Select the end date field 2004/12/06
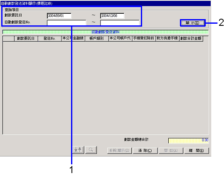224x176 pixels. click(x=112, y=16)
